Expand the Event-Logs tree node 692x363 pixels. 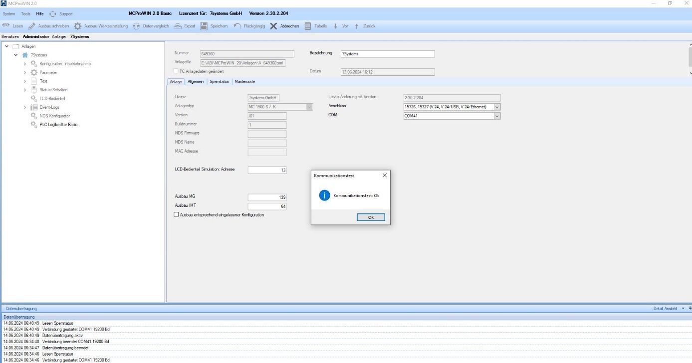click(x=25, y=107)
